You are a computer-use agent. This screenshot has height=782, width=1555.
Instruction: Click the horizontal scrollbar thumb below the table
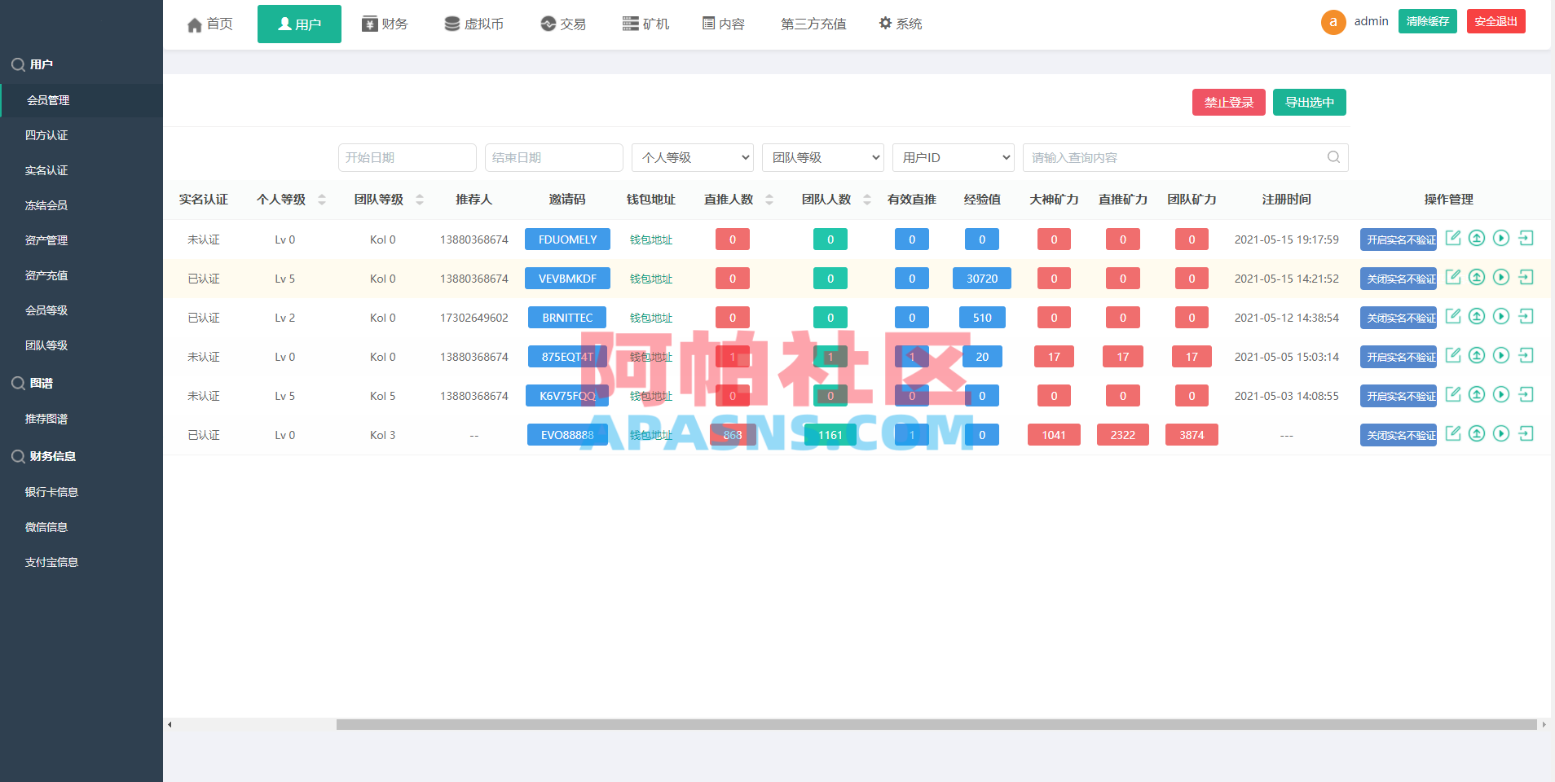tap(936, 724)
